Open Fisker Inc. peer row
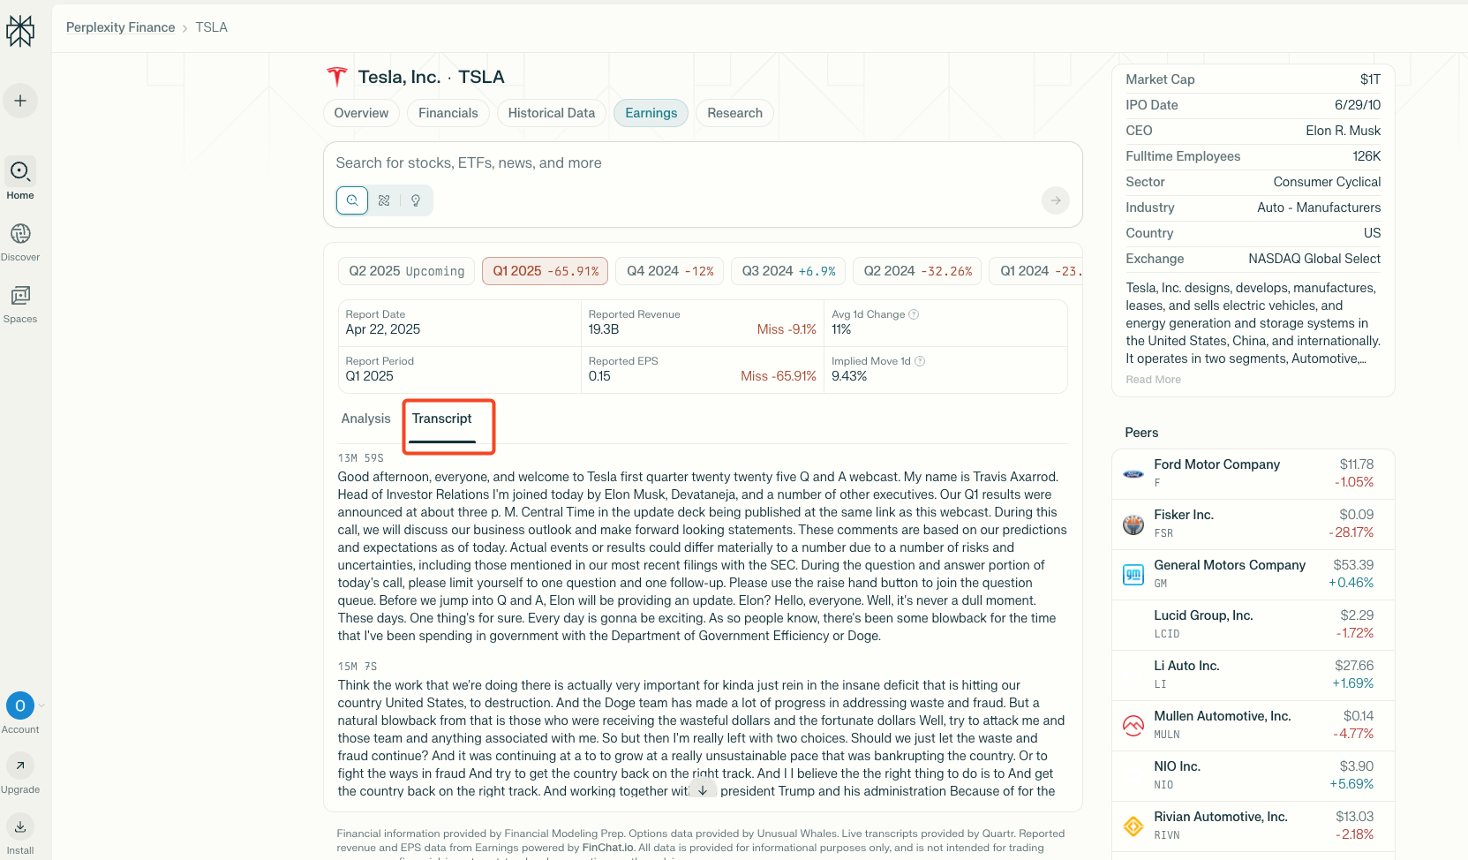1468x860 pixels. [1253, 524]
